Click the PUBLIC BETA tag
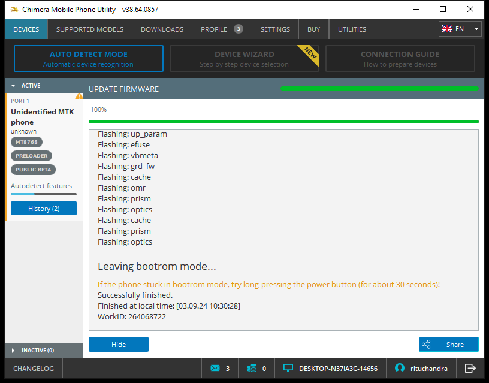Image resolution: width=489 pixels, height=383 pixels. click(x=34, y=170)
